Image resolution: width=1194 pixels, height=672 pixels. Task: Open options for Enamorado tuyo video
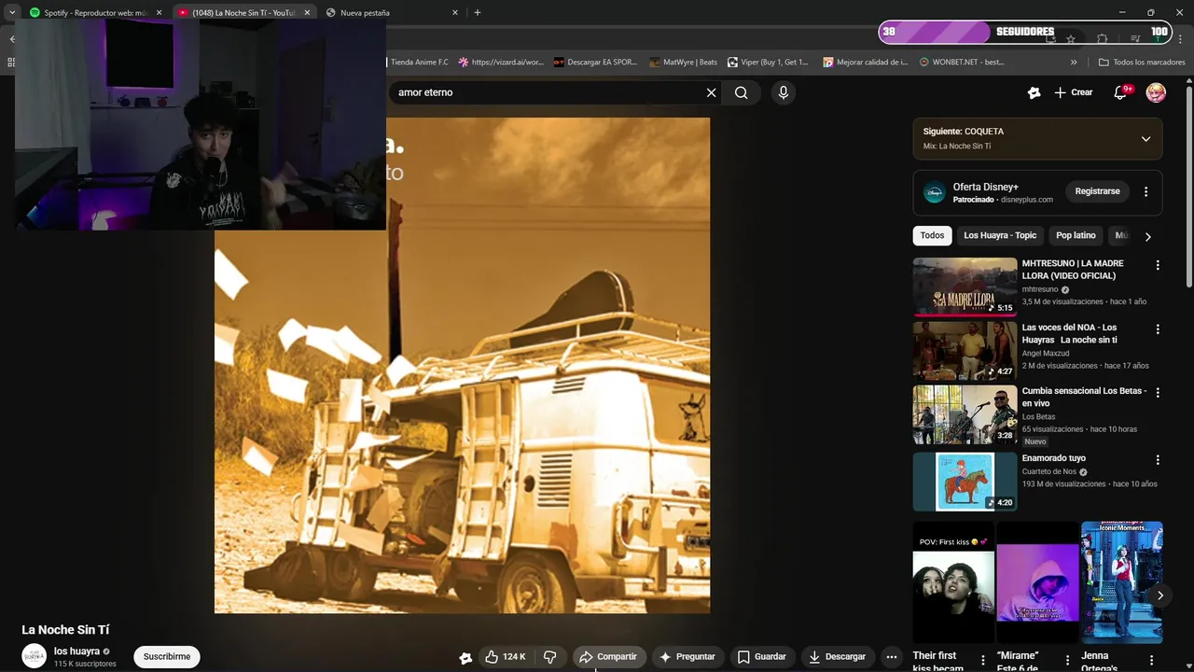[x=1158, y=460]
